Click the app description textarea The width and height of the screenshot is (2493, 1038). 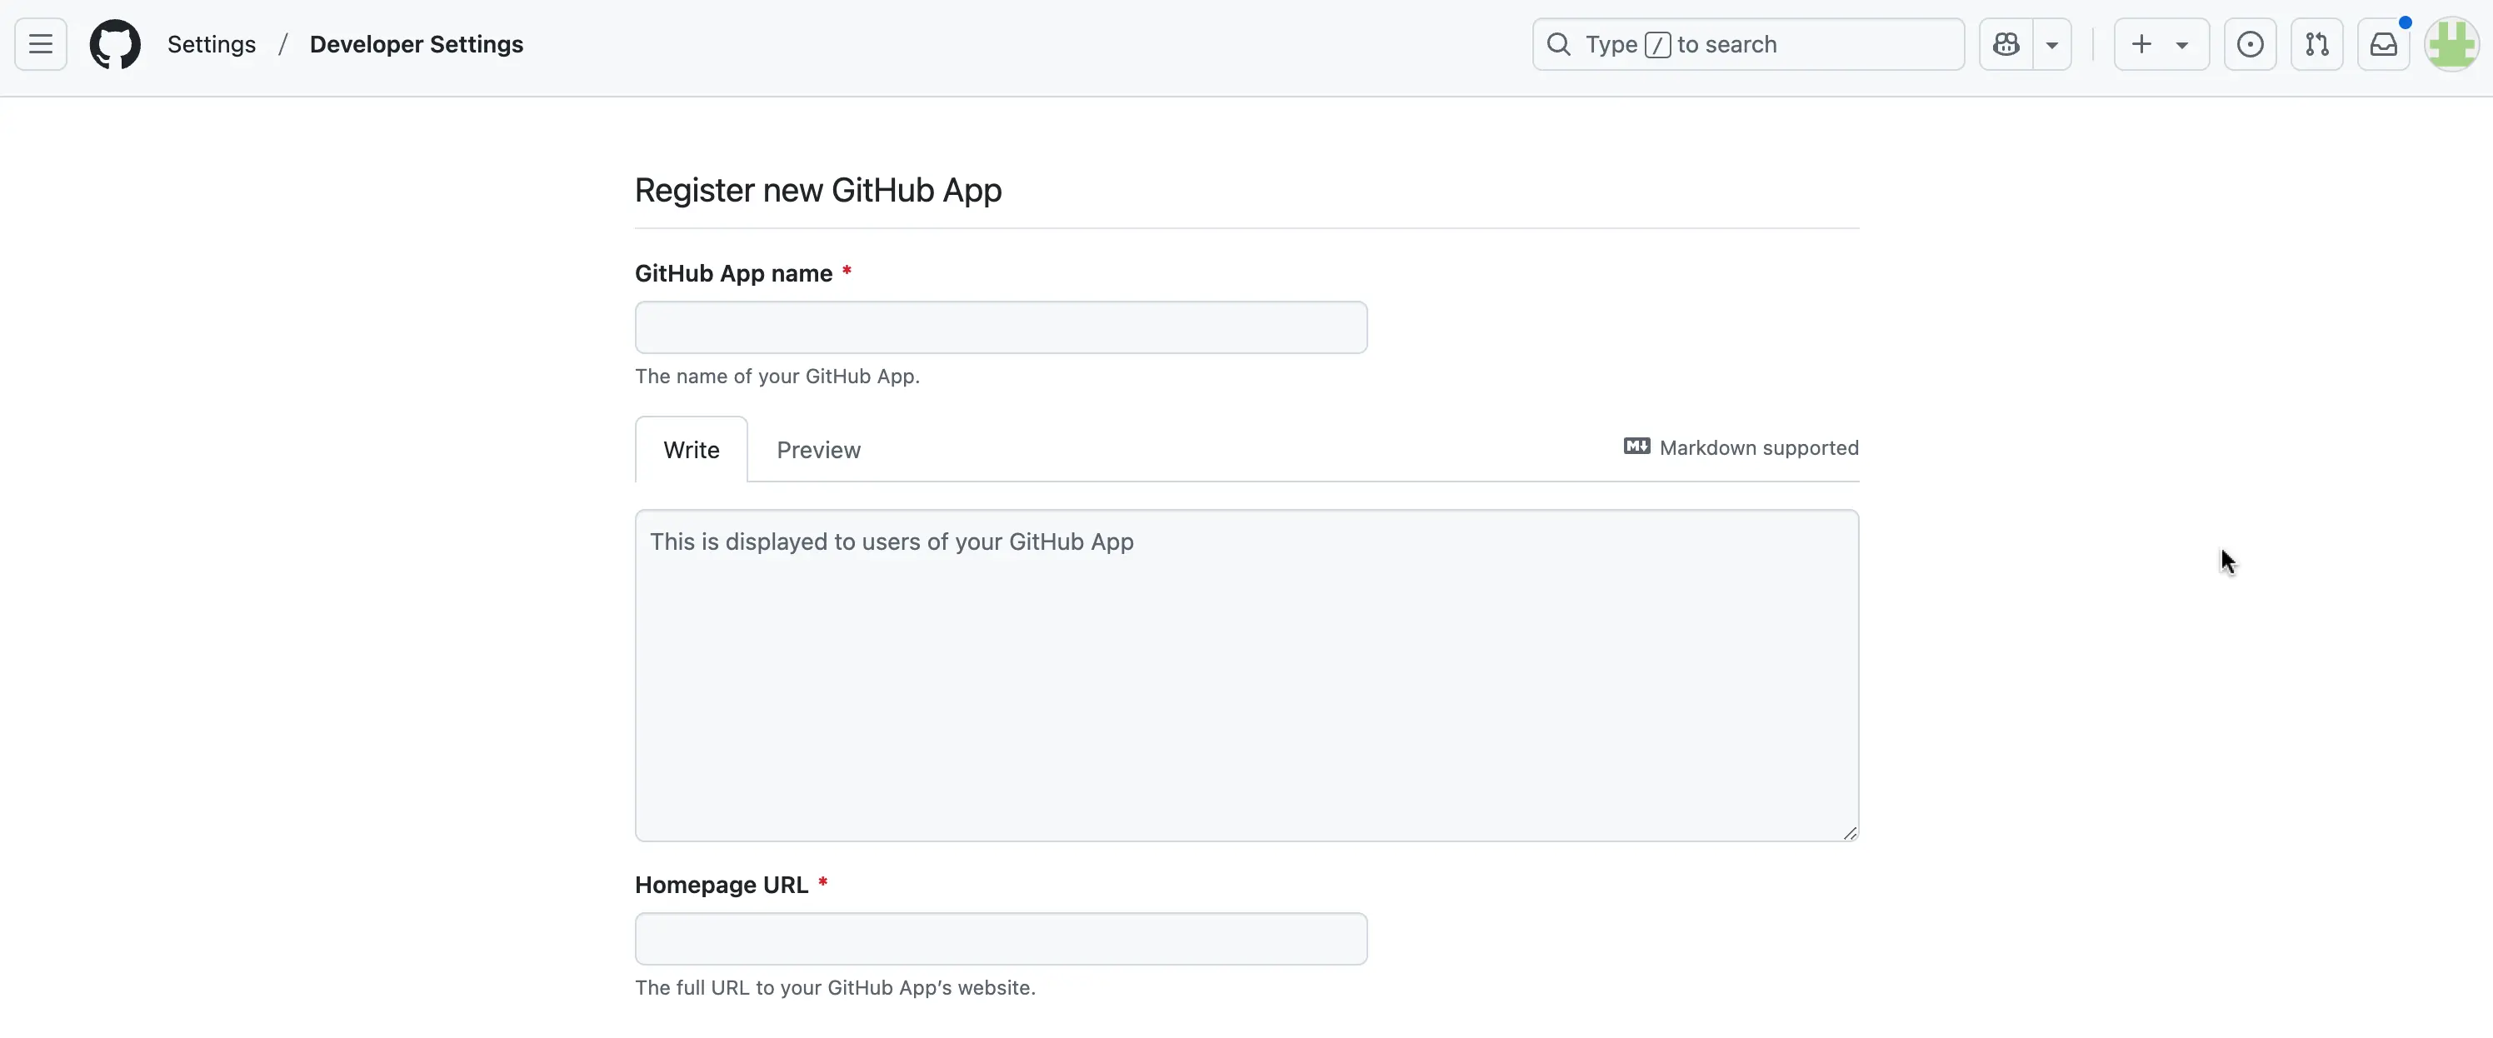pos(1246,674)
